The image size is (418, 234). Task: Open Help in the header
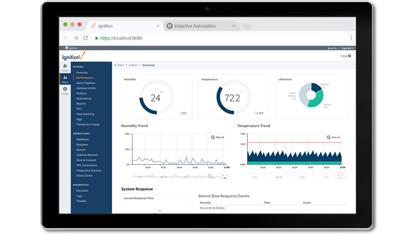tap(345, 56)
